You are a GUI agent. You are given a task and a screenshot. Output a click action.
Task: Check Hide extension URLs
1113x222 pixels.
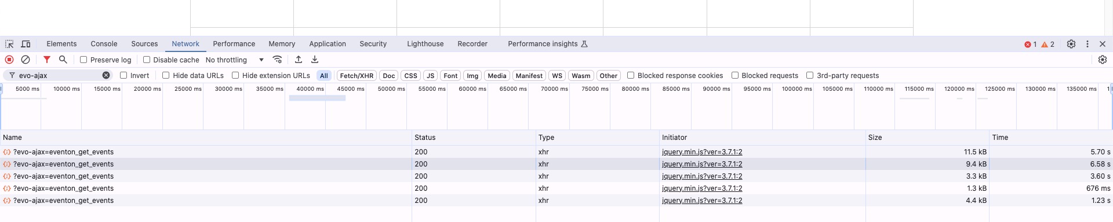[235, 75]
